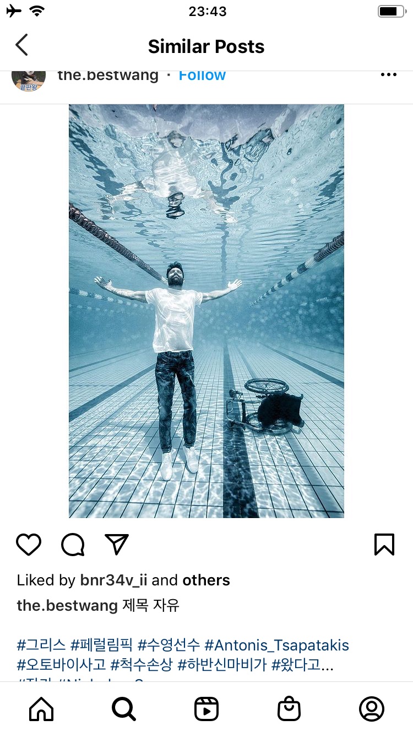Screen dimensions: 413x736
Task: Tap the back arrow icon
Action: click(21, 45)
